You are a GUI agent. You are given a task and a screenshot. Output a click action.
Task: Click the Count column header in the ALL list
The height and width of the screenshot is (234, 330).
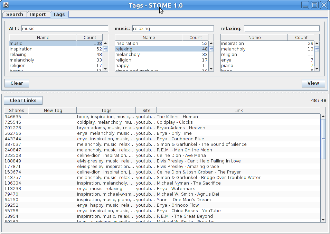point(89,37)
